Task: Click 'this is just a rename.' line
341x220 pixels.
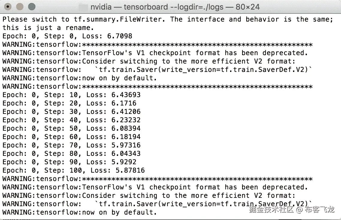Action: pyautogui.click(x=48, y=28)
